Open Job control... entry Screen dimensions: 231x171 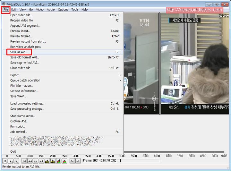(63, 132)
